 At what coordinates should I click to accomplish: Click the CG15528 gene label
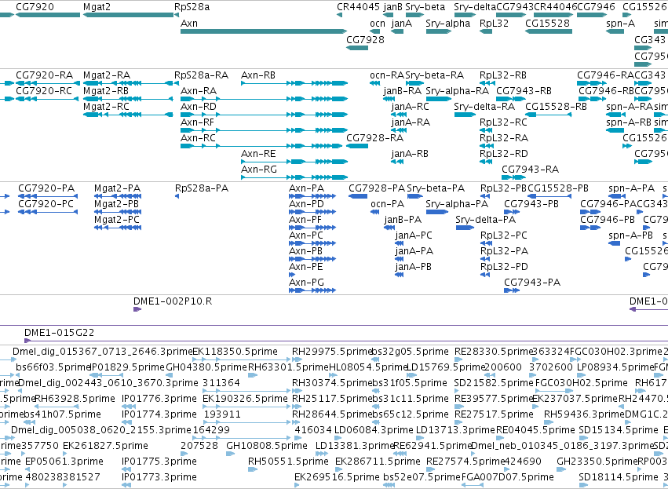click(x=547, y=24)
